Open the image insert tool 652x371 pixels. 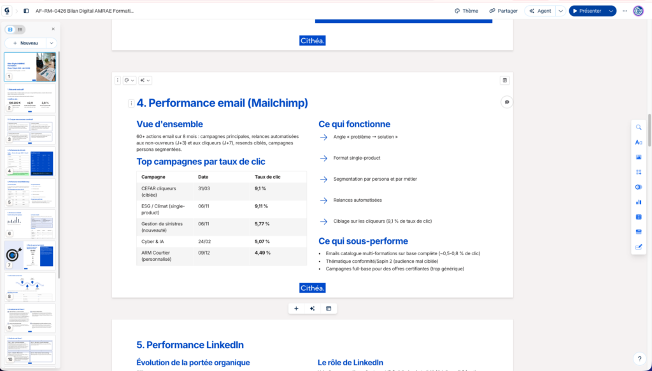(x=639, y=157)
